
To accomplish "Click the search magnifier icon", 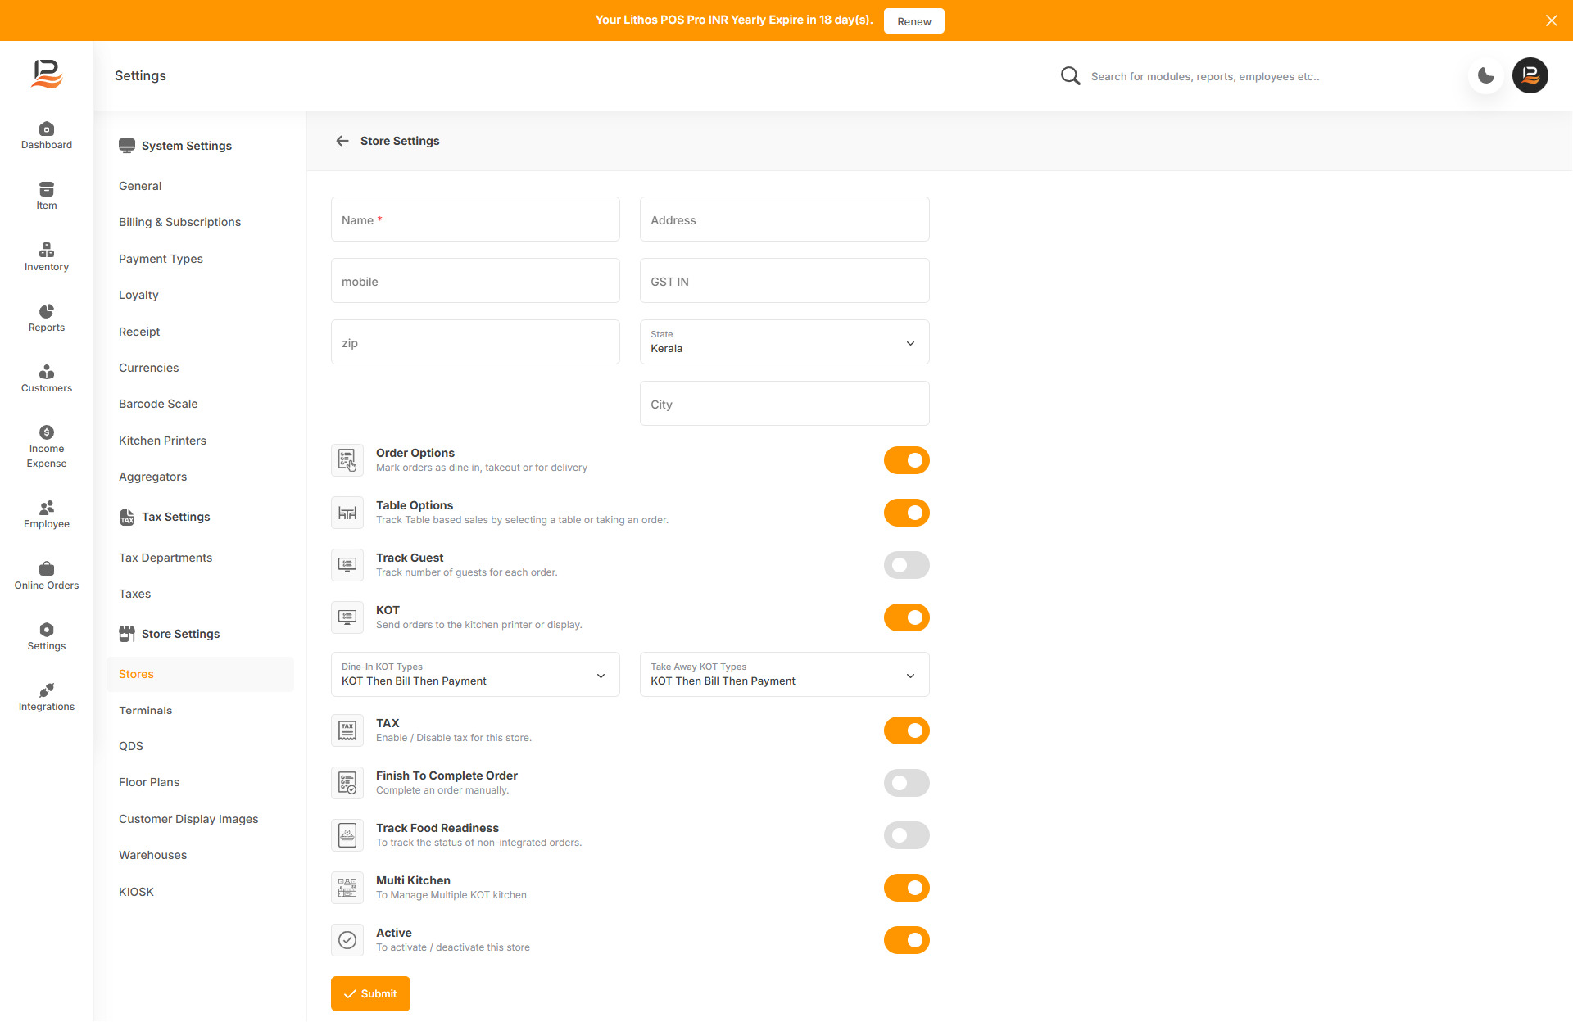I will [1070, 76].
